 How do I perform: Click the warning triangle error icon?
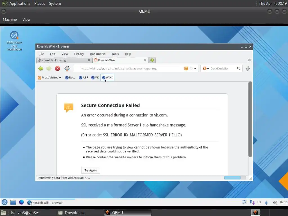coord(69,107)
